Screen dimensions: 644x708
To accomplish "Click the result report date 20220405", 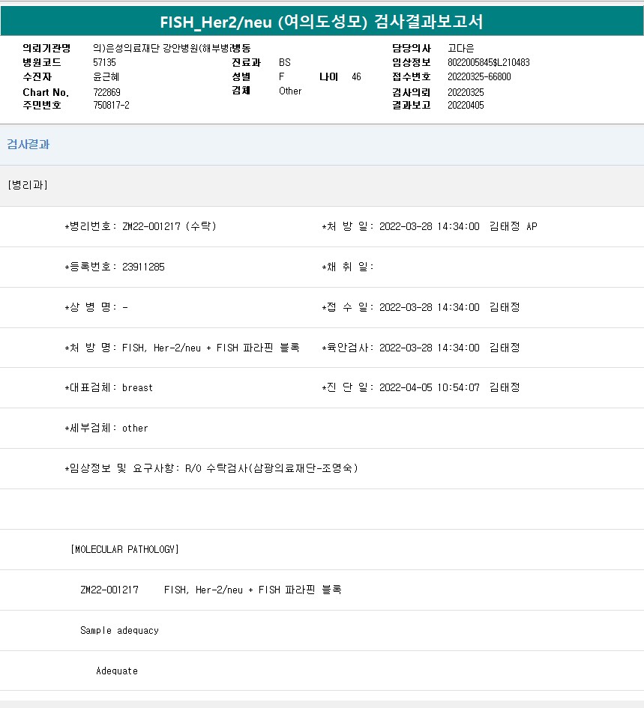I will tap(466, 106).
